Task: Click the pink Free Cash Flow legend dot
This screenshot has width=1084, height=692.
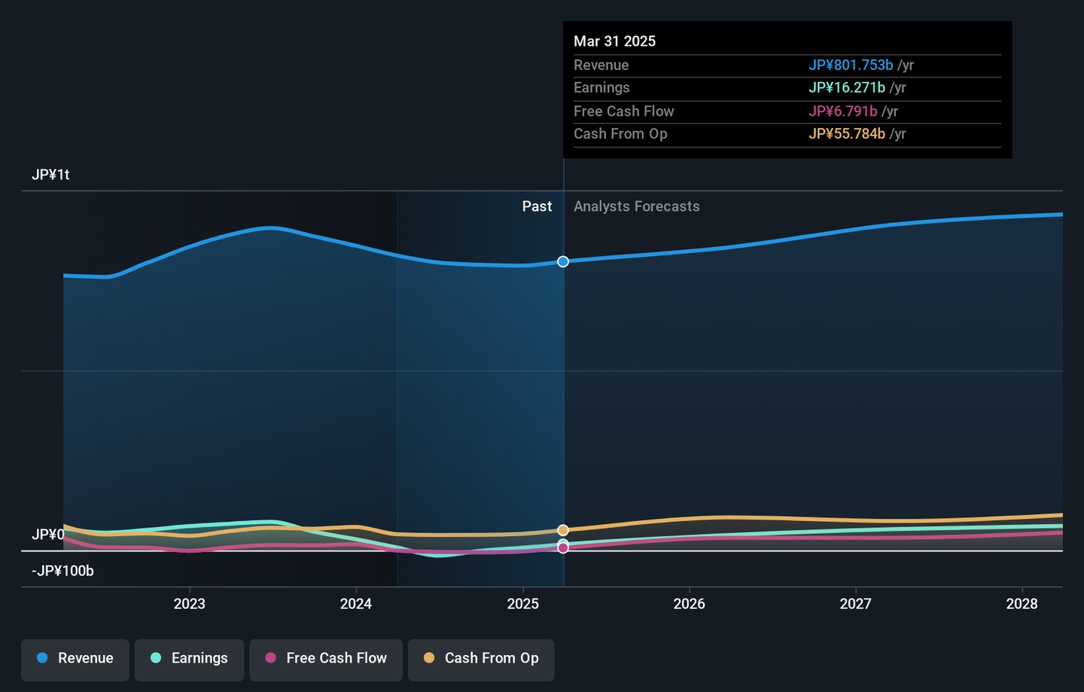Action: (271, 658)
